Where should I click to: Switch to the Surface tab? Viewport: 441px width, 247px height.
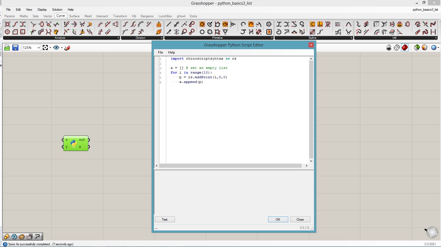click(74, 16)
